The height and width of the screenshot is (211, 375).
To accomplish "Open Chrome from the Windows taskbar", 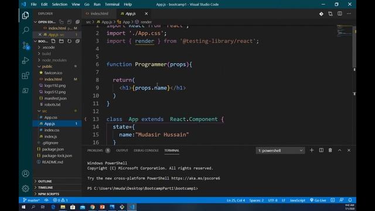I will pos(93,207).
